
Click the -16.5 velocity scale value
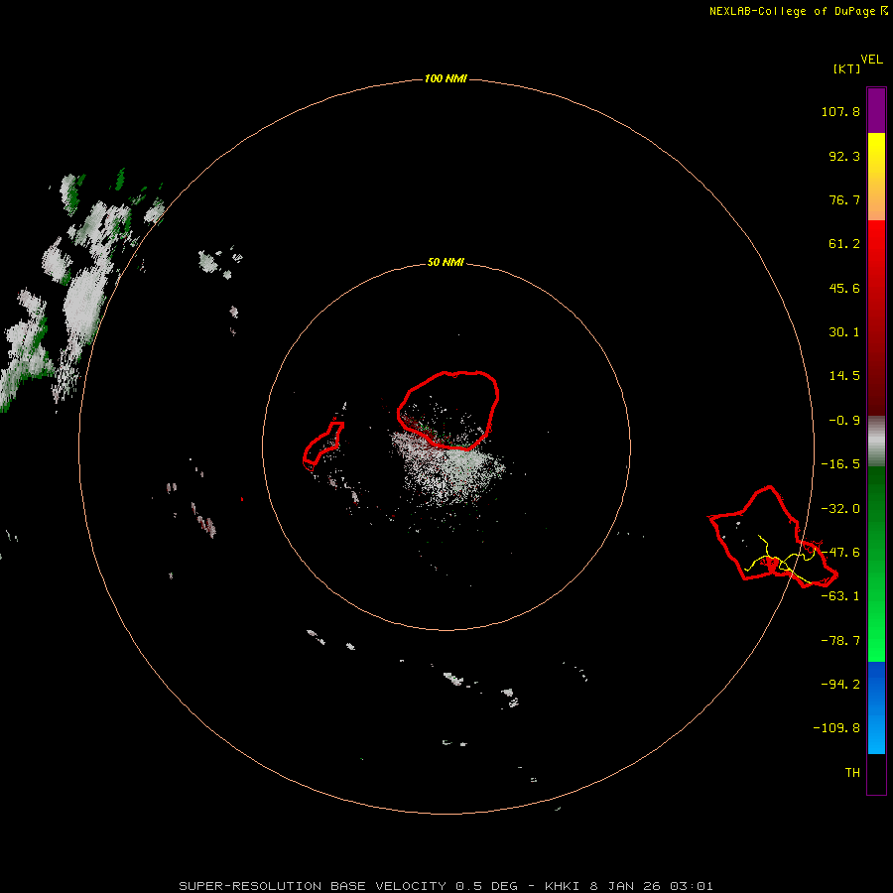pos(840,464)
